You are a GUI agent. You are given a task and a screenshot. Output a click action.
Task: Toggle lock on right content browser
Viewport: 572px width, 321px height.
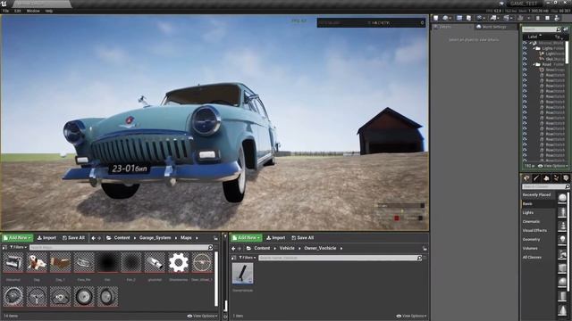click(x=425, y=248)
